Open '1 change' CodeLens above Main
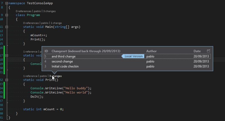This screenshot has height=121, width=225. coord(56,23)
